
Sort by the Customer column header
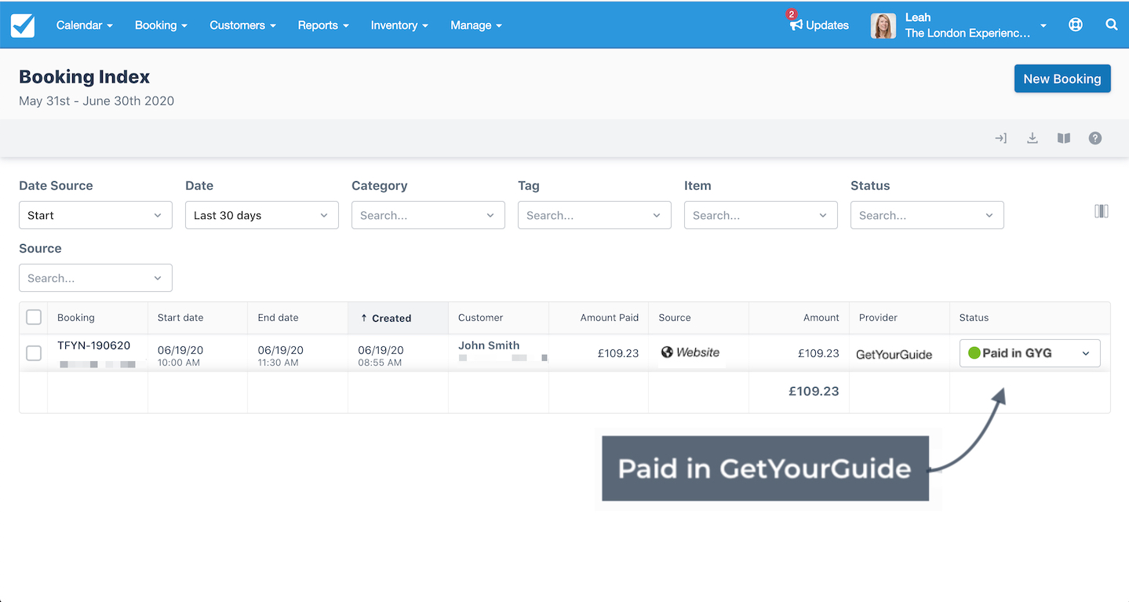point(498,318)
